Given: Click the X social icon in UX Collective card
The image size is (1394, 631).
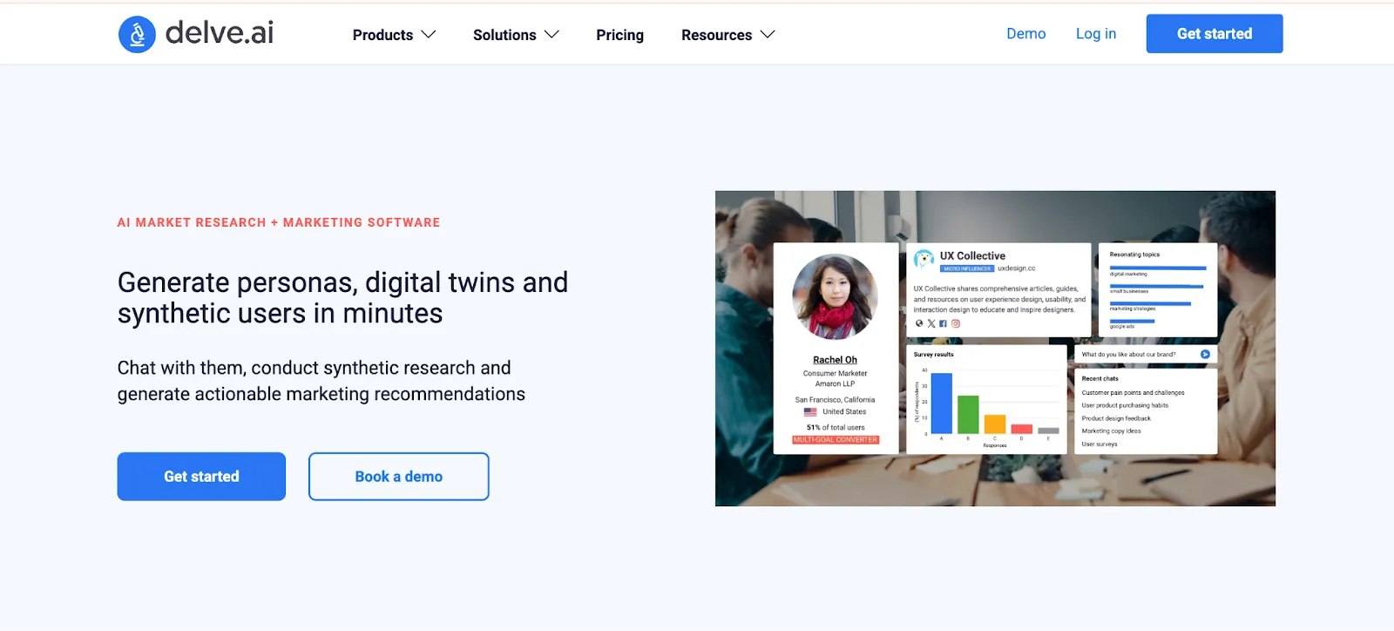Looking at the screenshot, I should [930, 323].
